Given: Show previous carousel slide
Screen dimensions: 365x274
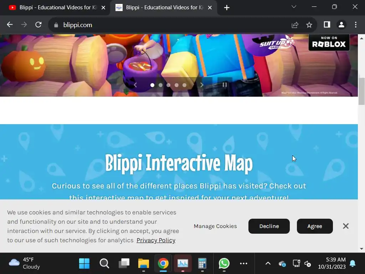Looking at the screenshot, I should point(135,85).
